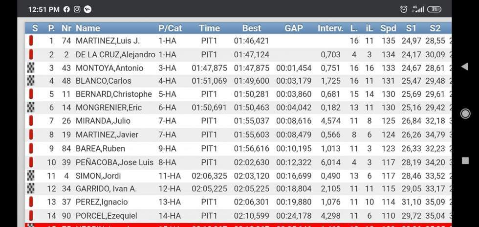Tap the Name column header
479x227 pixels.
[88, 28]
